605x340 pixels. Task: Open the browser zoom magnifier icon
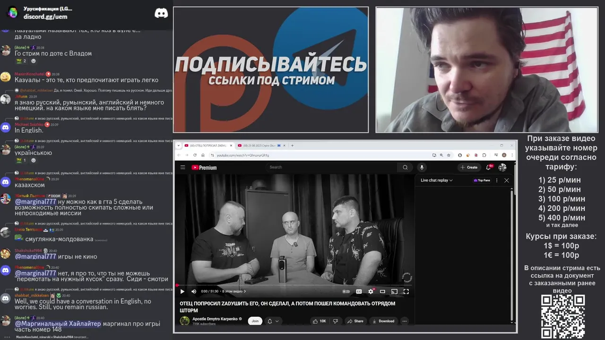tap(441, 155)
